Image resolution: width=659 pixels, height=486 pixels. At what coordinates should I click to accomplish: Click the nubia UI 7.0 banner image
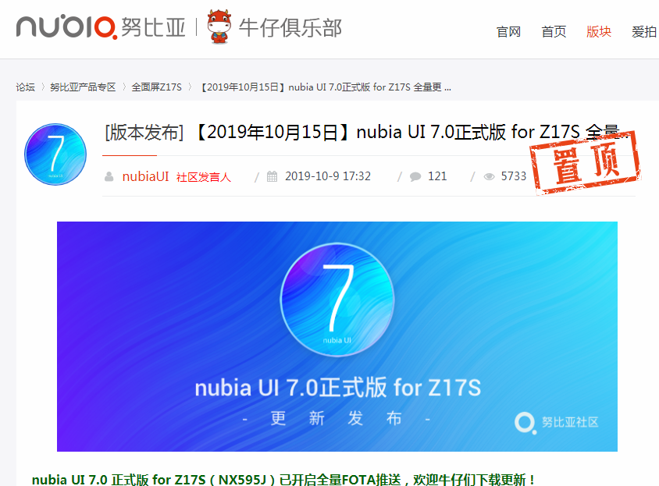click(x=337, y=336)
